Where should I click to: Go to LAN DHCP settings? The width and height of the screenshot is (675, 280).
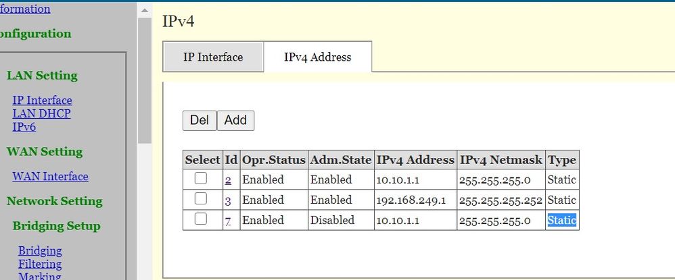click(41, 113)
